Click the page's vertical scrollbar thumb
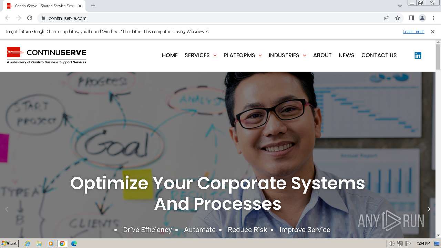 [438, 57]
